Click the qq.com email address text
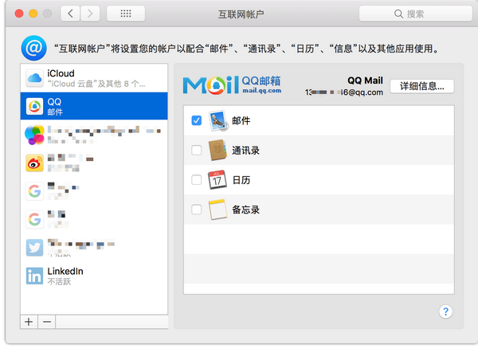 coord(344,92)
